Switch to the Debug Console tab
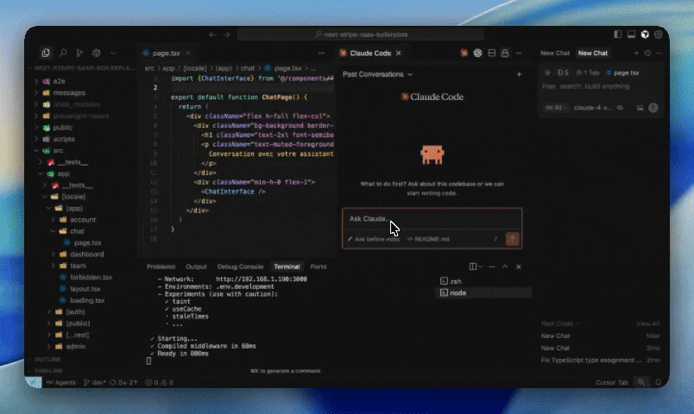This screenshot has height=414, width=694. (x=240, y=267)
